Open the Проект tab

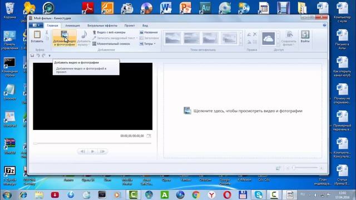[x=130, y=26]
